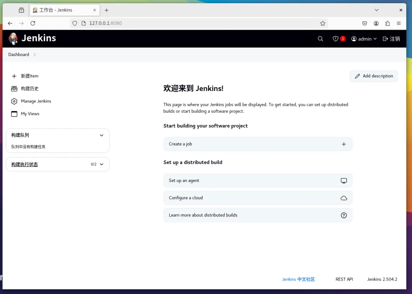Open My Views in the sidebar
The height and width of the screenshot is (294, 412).
pyautogui.click(x=26, y=114)
